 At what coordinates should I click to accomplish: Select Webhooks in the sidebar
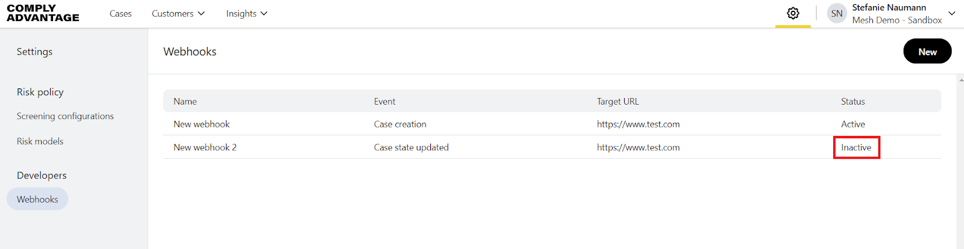37,199
